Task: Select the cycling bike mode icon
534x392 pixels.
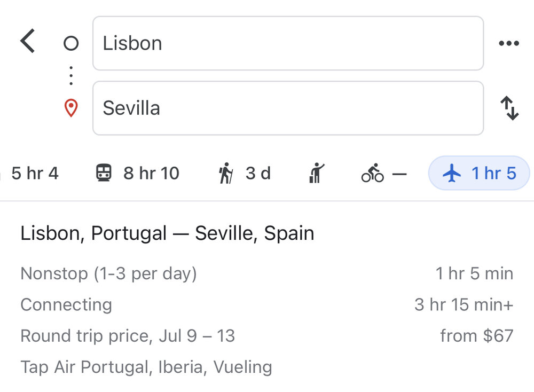Action: click(x=383, y=173)
